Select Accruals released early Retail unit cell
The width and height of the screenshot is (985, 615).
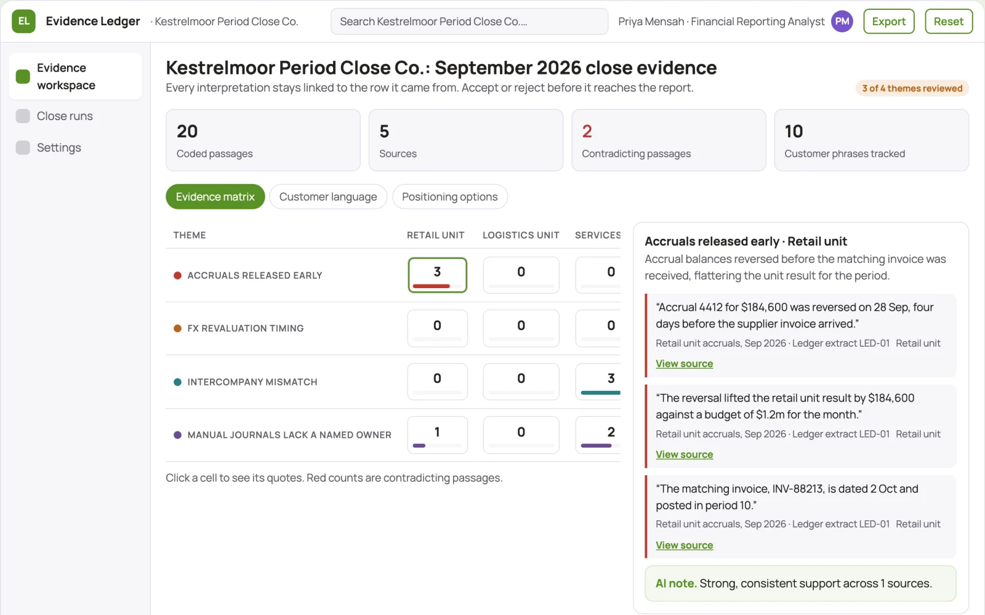coord(437,275)
